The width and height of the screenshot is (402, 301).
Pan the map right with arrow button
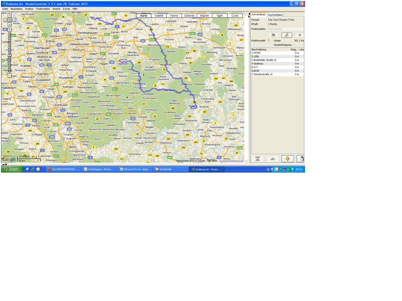(14, 20)
